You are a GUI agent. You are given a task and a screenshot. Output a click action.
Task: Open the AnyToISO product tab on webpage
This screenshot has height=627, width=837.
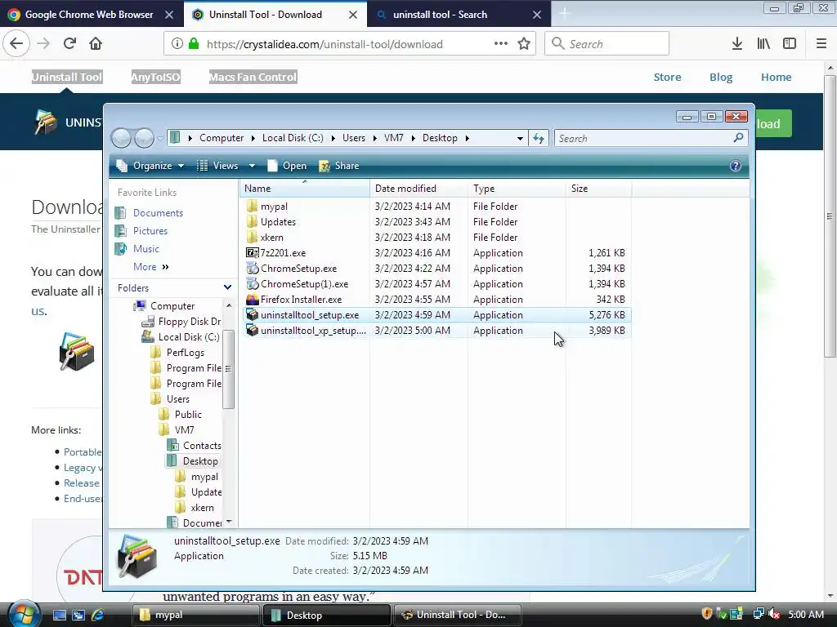tap(155, 77)
